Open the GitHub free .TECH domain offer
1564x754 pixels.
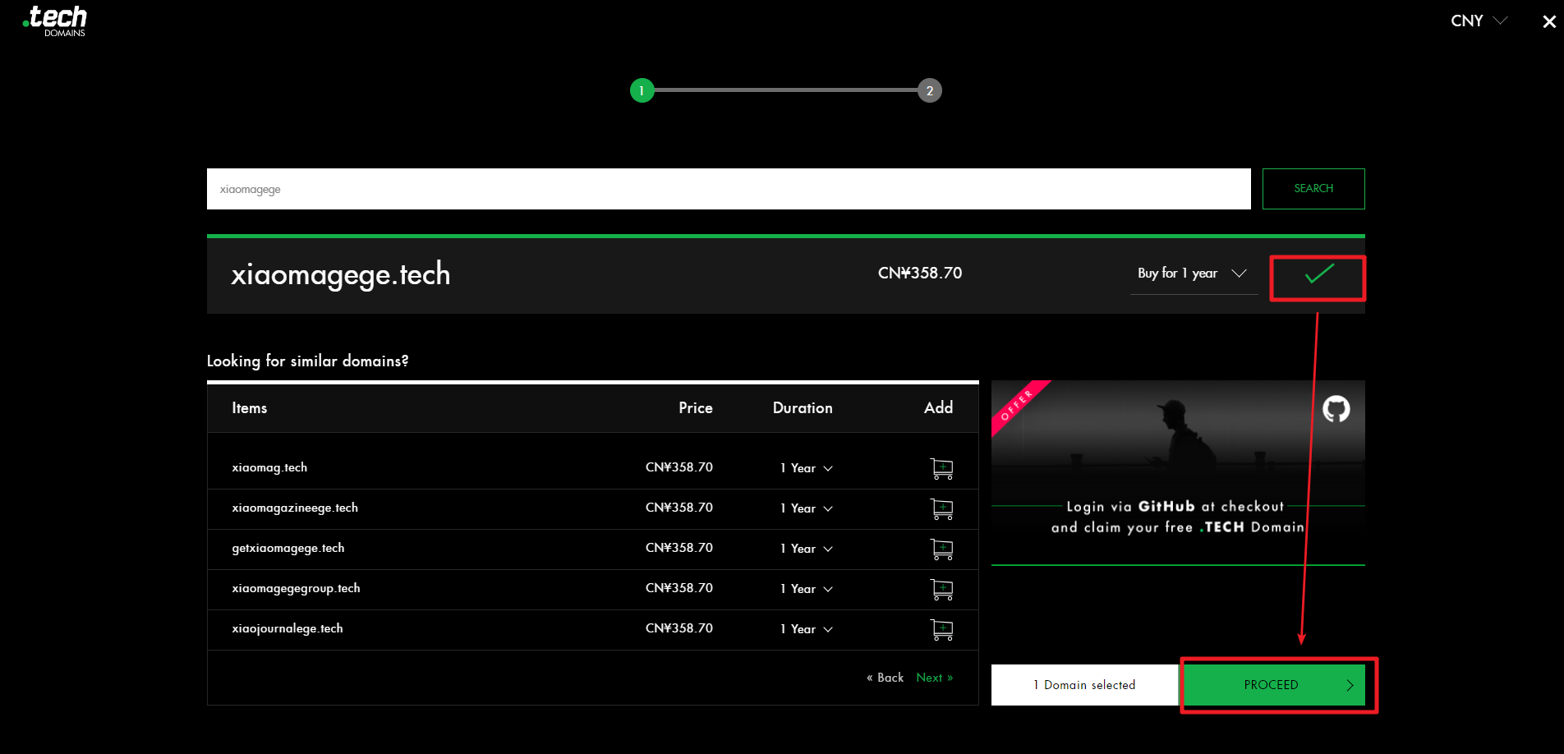coord(1178,473)
